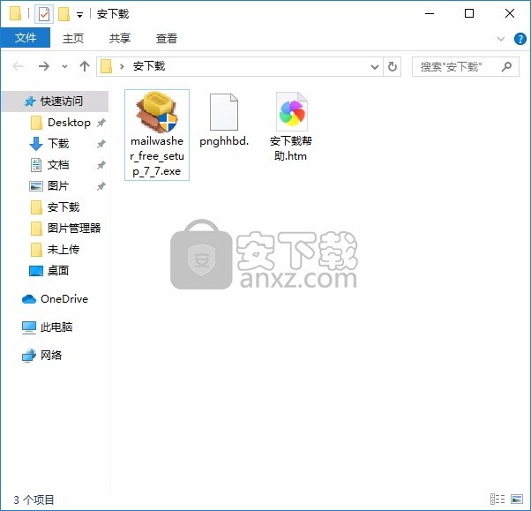531x511 pixels.
Task: Select 快速访问 in the navigation pane
Action: 56,101
